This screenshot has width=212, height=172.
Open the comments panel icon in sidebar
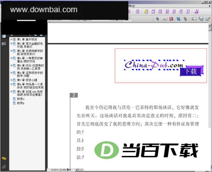4,158
